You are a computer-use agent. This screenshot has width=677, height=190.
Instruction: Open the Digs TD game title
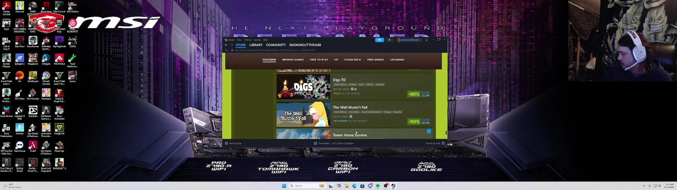(339, 80)
